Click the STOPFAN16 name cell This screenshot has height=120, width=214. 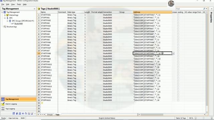(49, 100)
